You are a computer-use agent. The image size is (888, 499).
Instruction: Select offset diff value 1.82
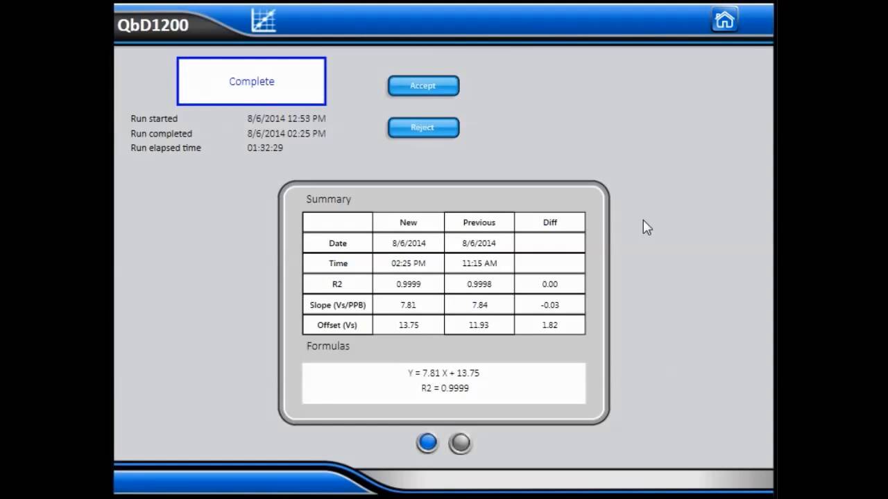tap(550, 325)
